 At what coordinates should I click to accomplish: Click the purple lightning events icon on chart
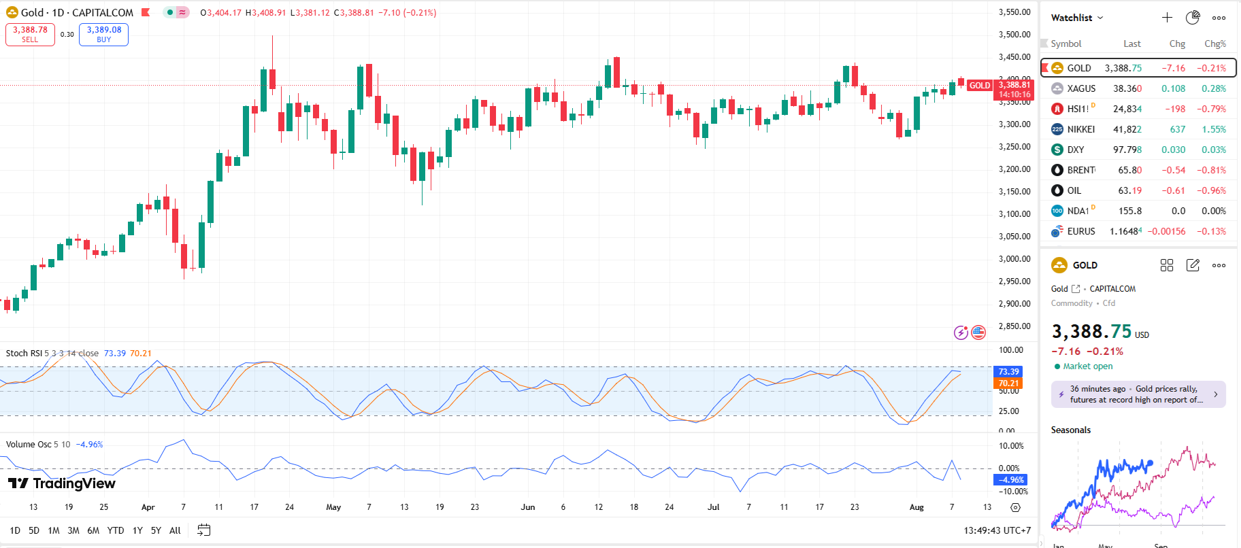(961, 332)
